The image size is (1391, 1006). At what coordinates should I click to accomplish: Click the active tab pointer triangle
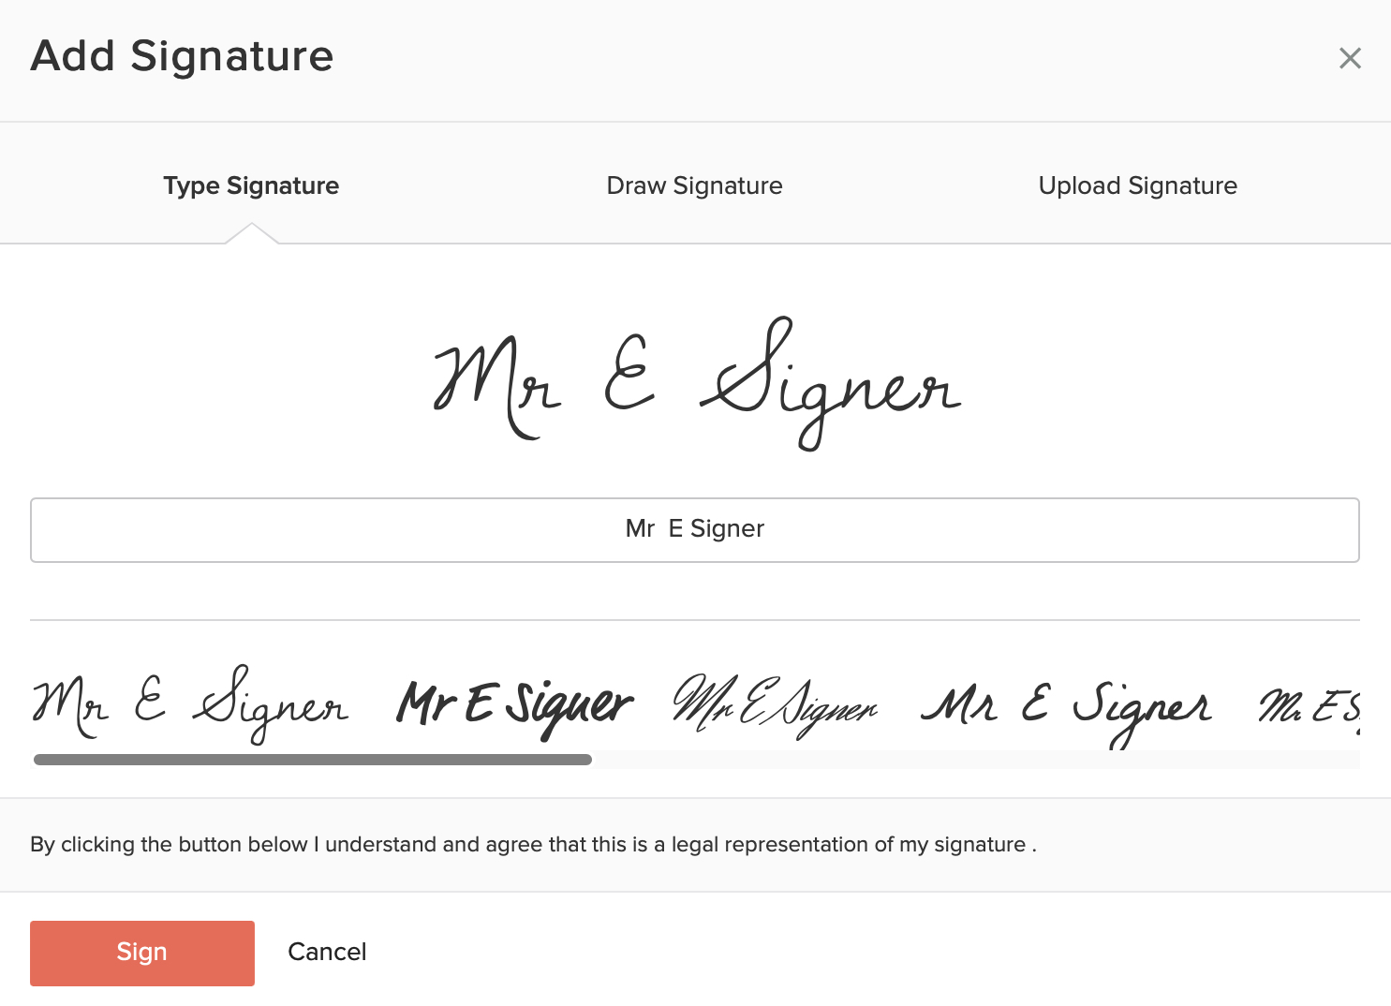251,234
